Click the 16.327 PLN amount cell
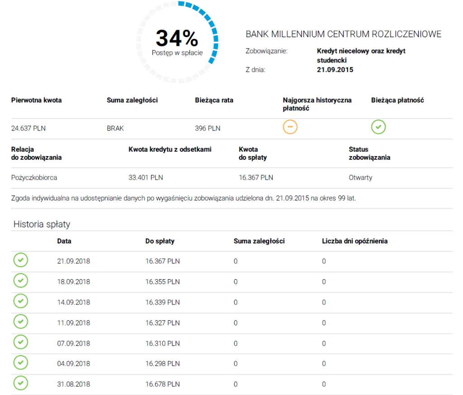 [162, 323]
